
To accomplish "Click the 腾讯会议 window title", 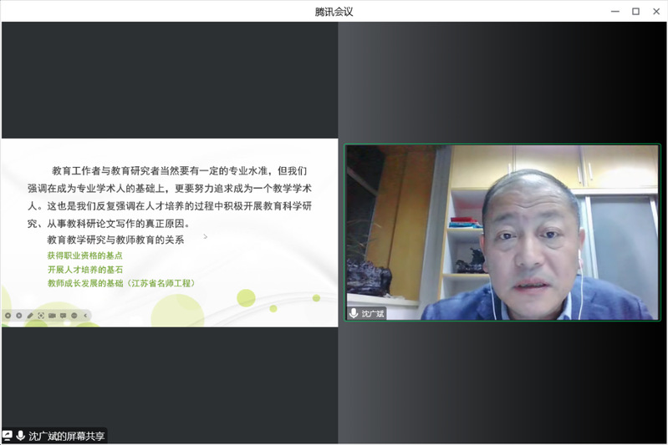I will [x=334, y=11].
